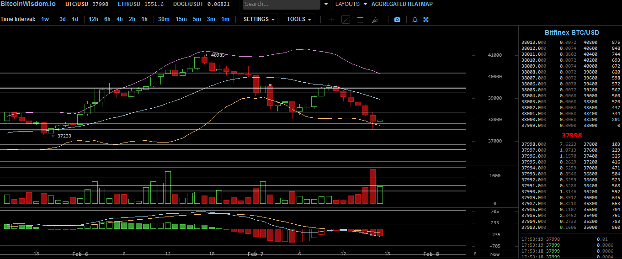Select the active 1h interval
Viewport: 622px width, 259px height.
click(x=144, y=19)
